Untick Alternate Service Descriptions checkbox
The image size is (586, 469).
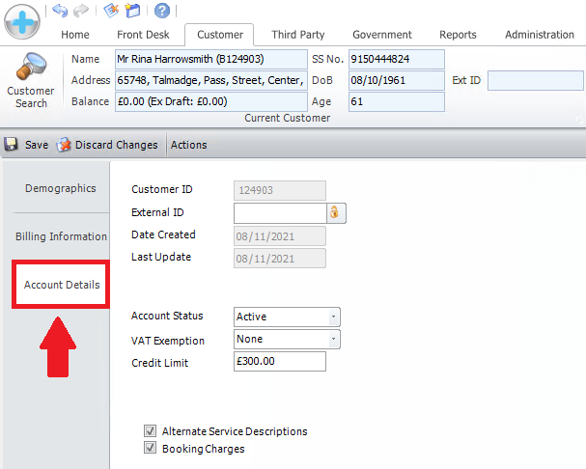[x=150, y=431]
